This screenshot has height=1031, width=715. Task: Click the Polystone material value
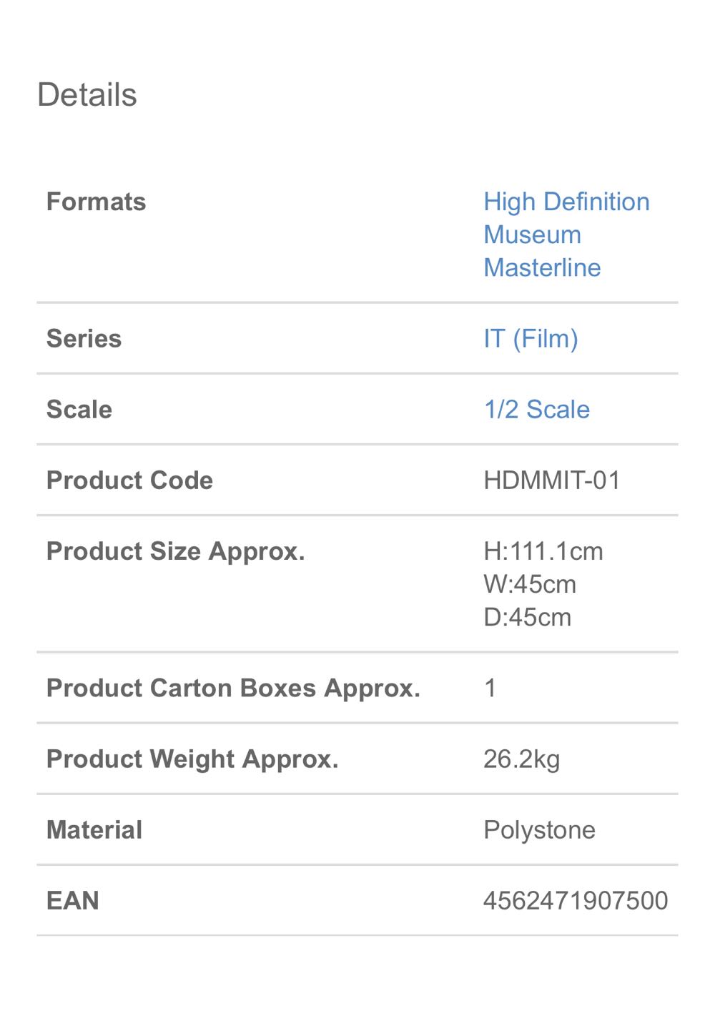539,829
